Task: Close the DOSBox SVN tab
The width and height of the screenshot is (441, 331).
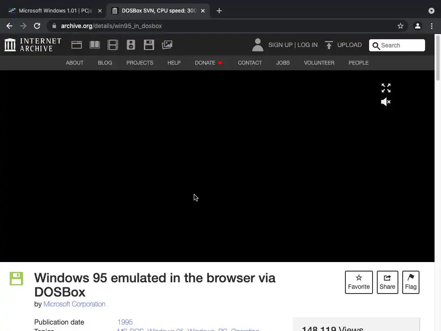Action: (203, 11)
